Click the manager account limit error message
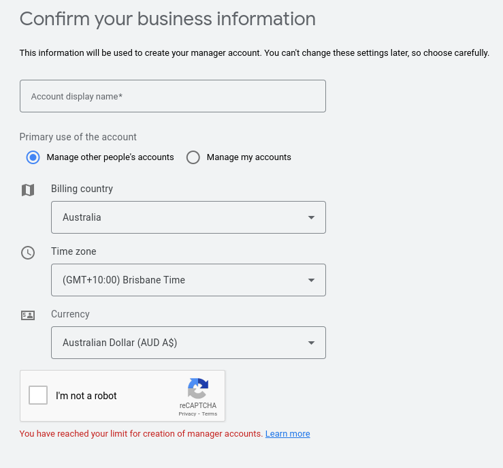503x468 pixels. pos(141,434)
